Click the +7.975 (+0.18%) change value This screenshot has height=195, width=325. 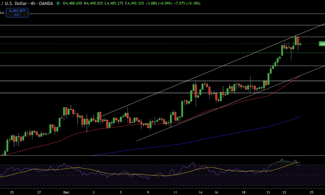(x=189, y=3)
